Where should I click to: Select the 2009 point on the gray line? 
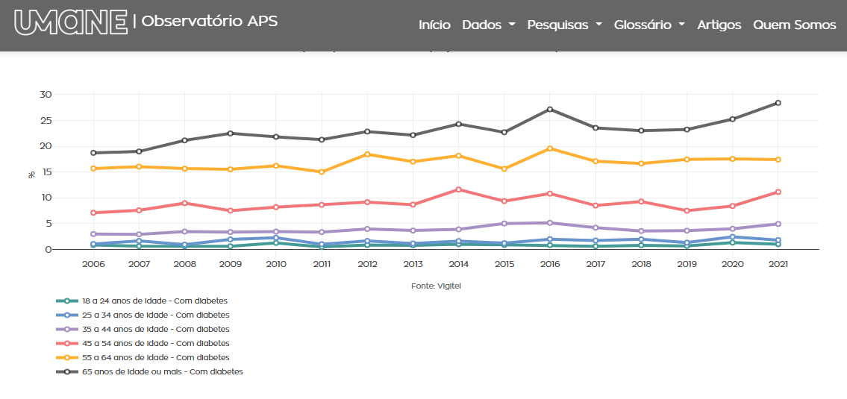click(x=230, y=133)
